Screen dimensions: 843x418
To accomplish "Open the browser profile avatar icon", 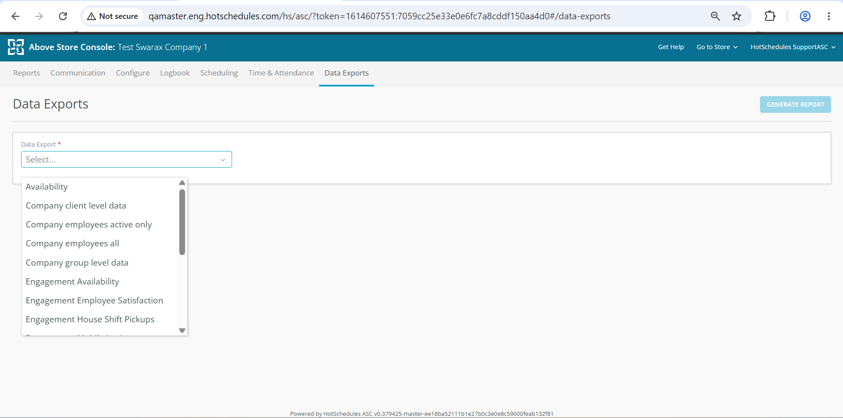I will point(805,16).
